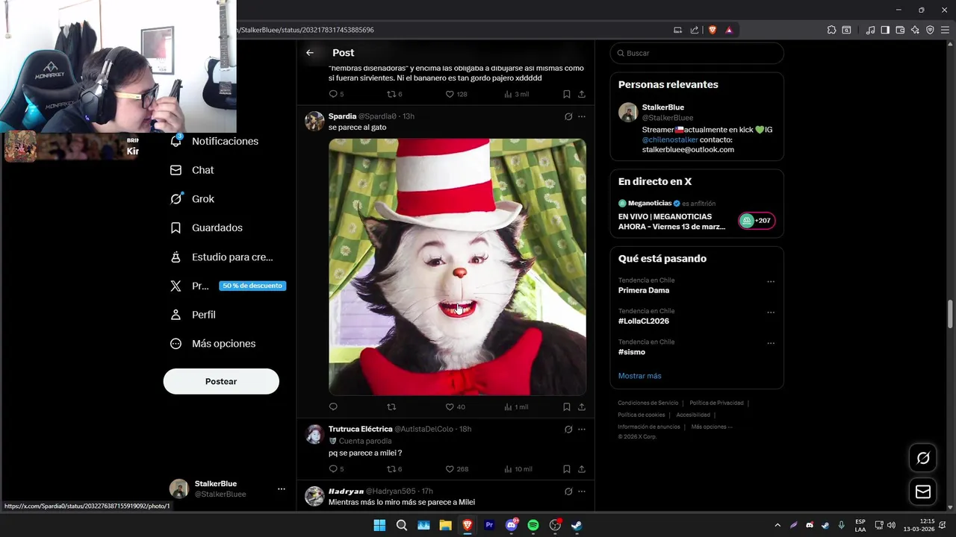The height and width of the screenshot is (537, 956).
Task: Open Trutruca Eléctrica profile name
Action: pyautogui.click(x=360, y=429)
